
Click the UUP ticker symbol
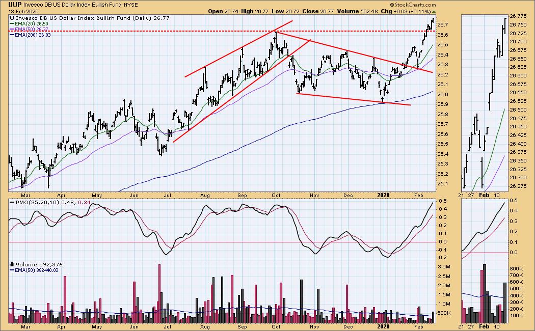[x=15, y=5]
